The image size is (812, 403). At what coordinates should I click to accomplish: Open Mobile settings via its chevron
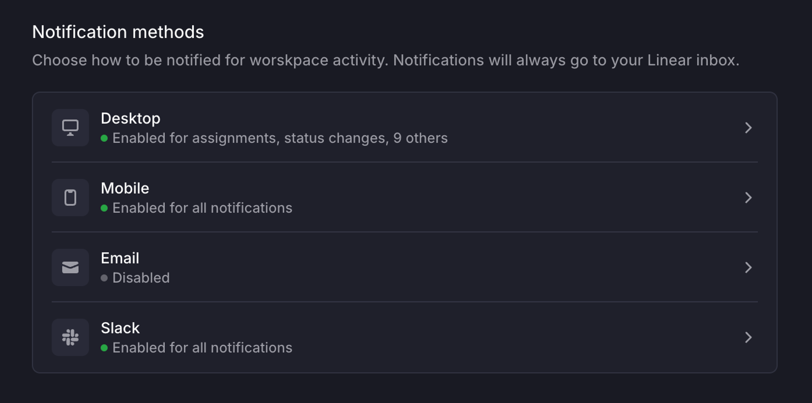[749, 198]
